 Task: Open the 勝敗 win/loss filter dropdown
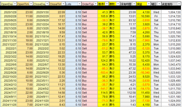click(118, 4)
